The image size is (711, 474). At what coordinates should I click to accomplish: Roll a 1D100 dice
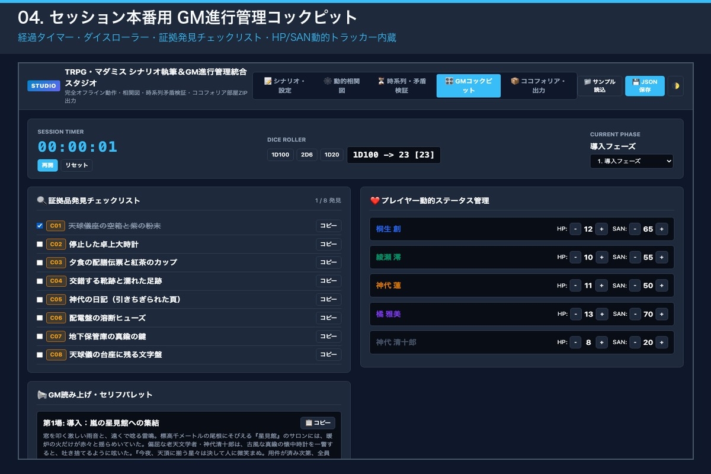(x=280, y=155)
